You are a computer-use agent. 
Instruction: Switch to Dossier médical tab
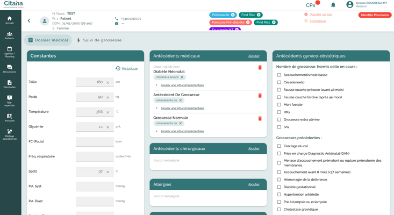coord(48,40)
